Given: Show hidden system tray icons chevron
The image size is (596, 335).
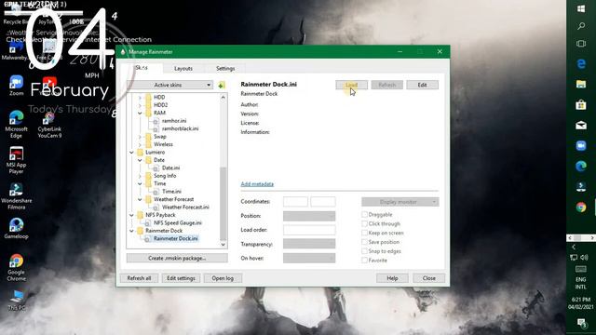Looking at the screenshot, I should click(574, 247).
